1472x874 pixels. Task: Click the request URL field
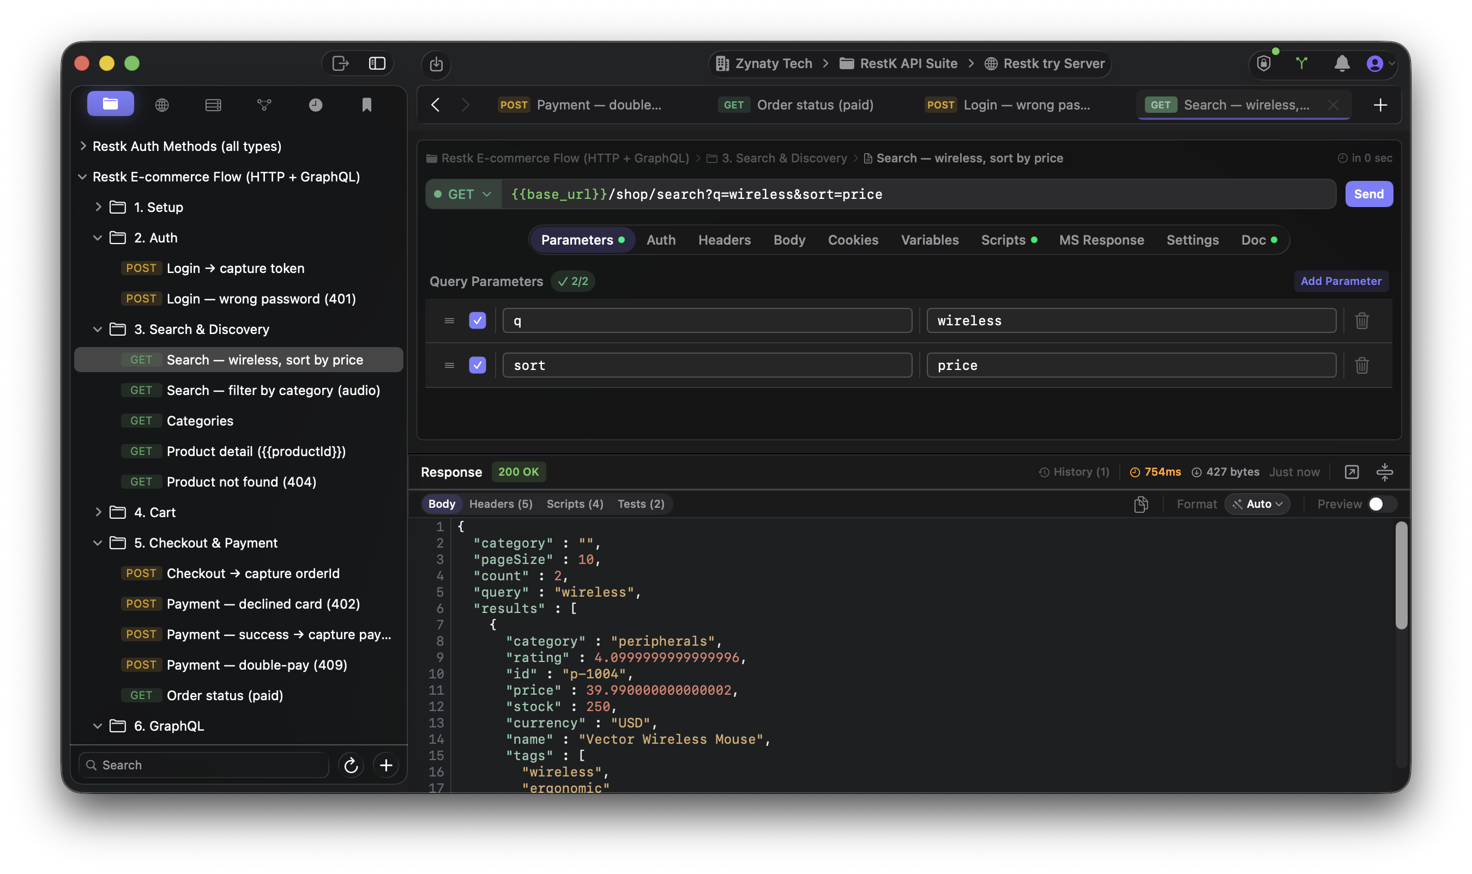[918, 194]
